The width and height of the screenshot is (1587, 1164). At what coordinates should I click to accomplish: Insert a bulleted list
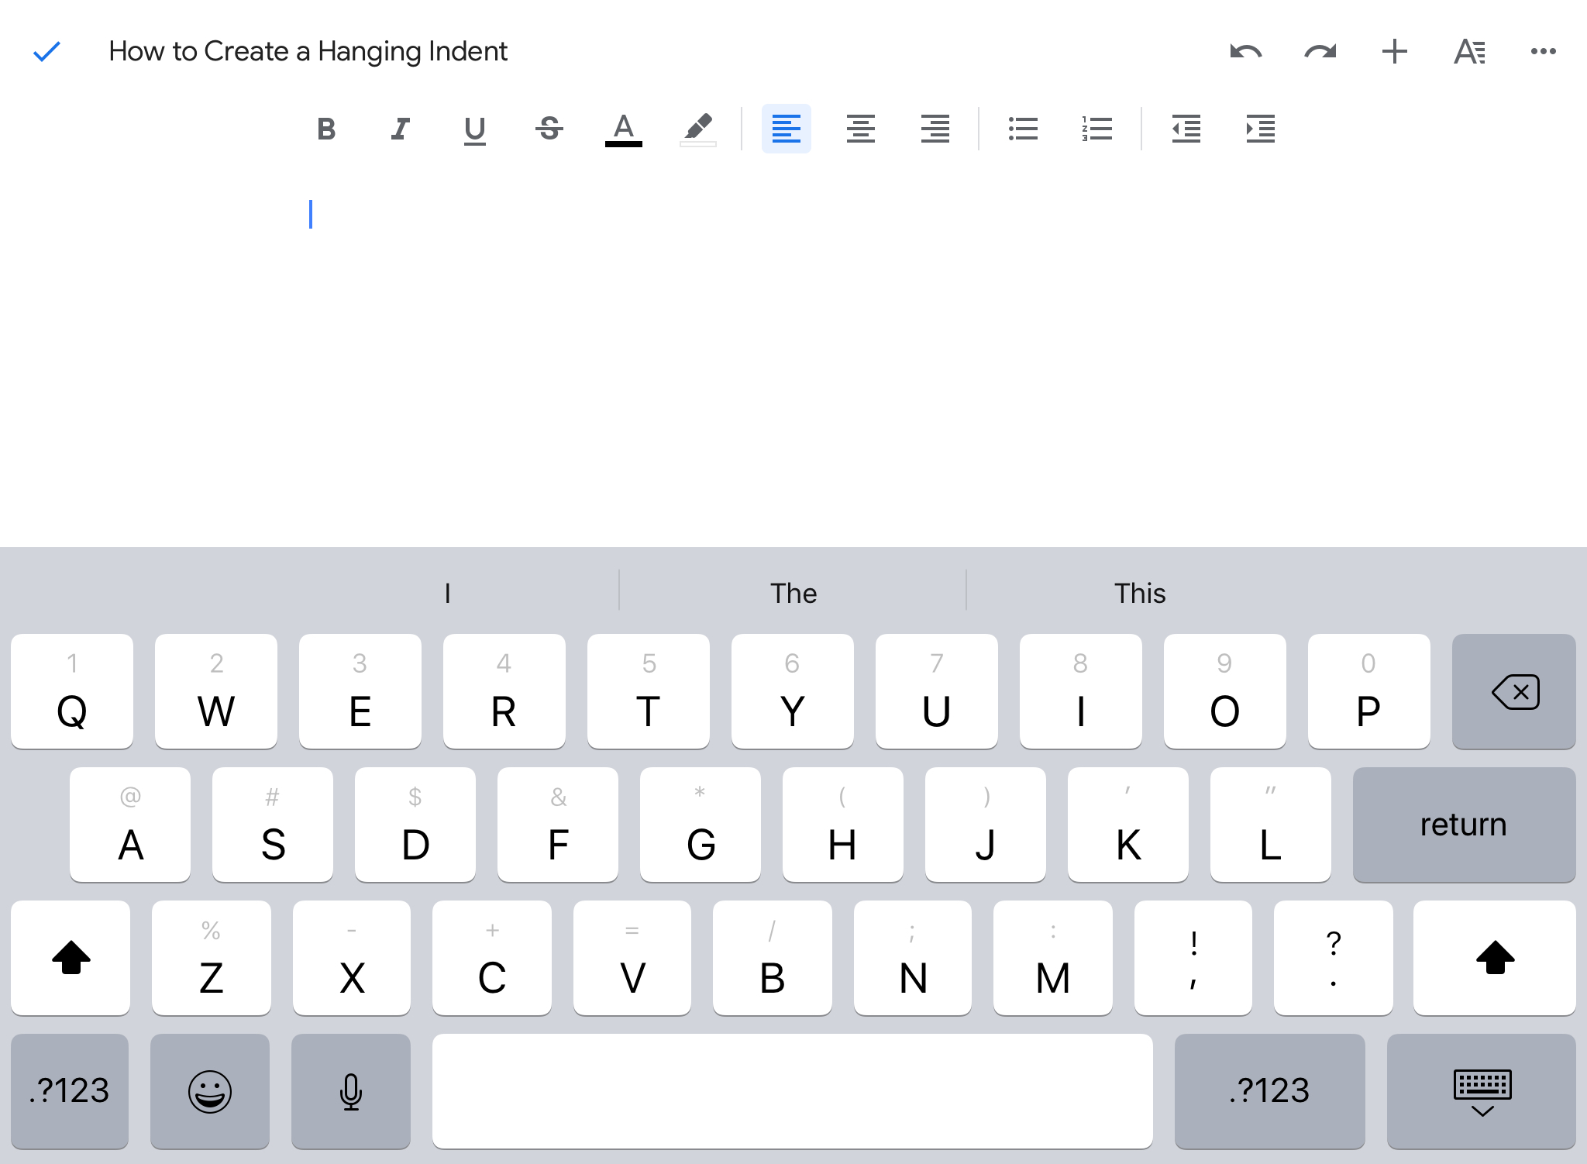tap(1023, 129)
